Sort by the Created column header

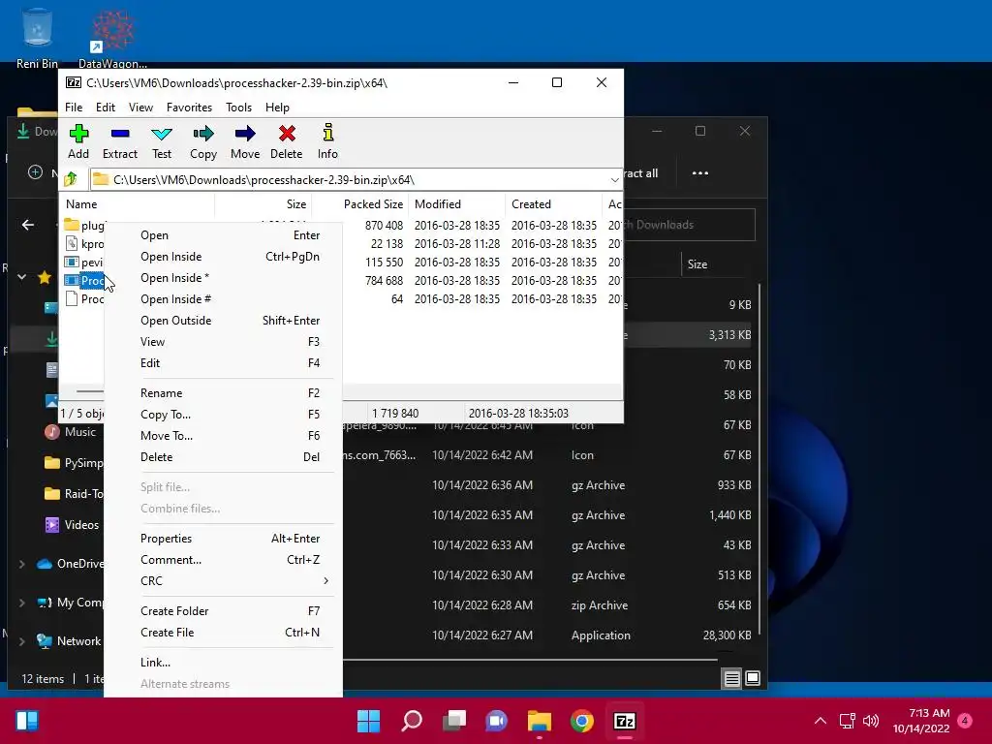point(553,204)
